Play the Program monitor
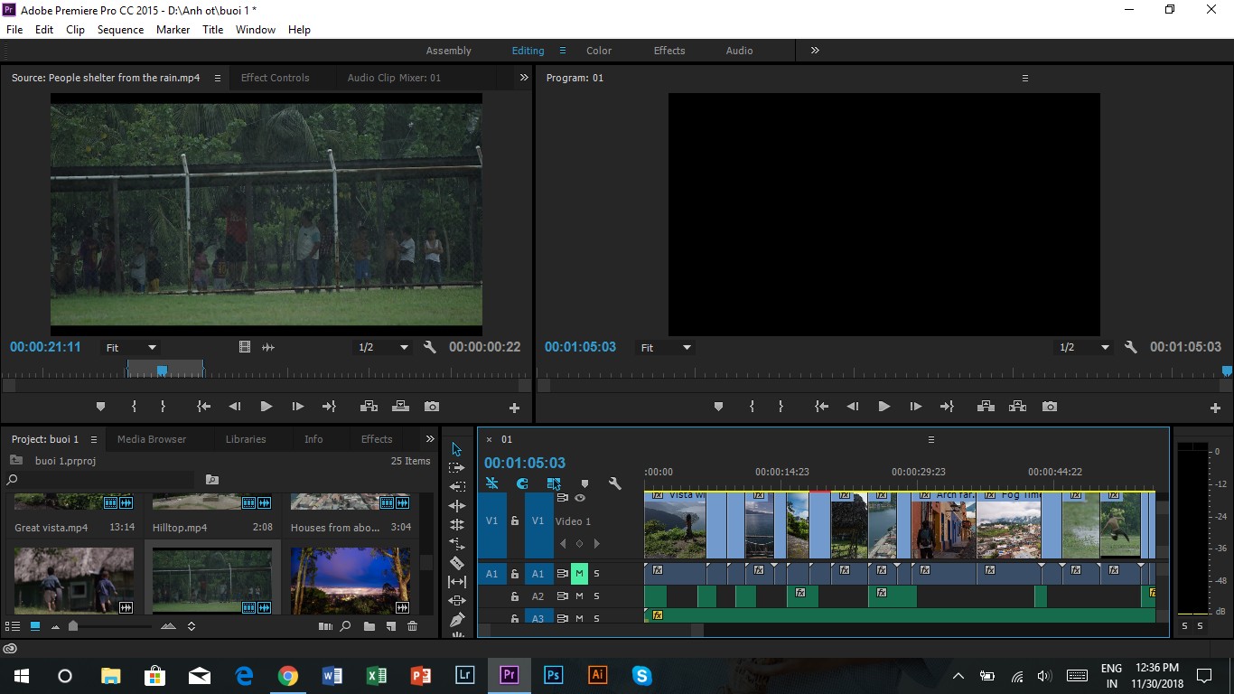1234x694 pixels. click(x=883, y=407)
